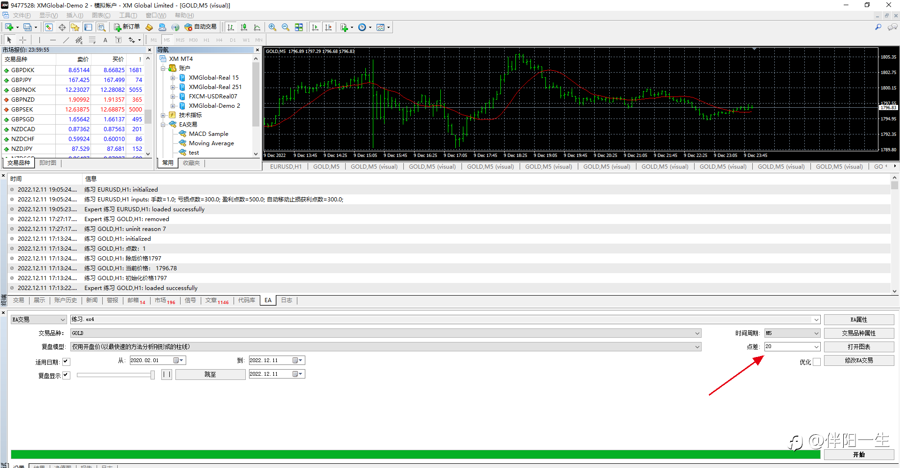Collapse the EA交易 tree node
This screenshot has width=900, height=468.
(x=163, y=125)
